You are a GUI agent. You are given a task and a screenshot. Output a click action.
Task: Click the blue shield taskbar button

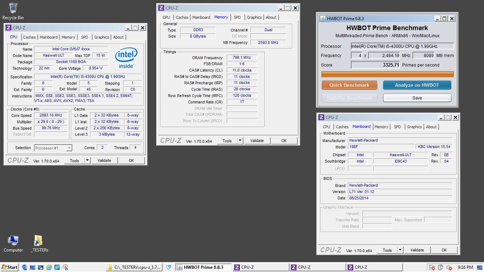[169, 267]
